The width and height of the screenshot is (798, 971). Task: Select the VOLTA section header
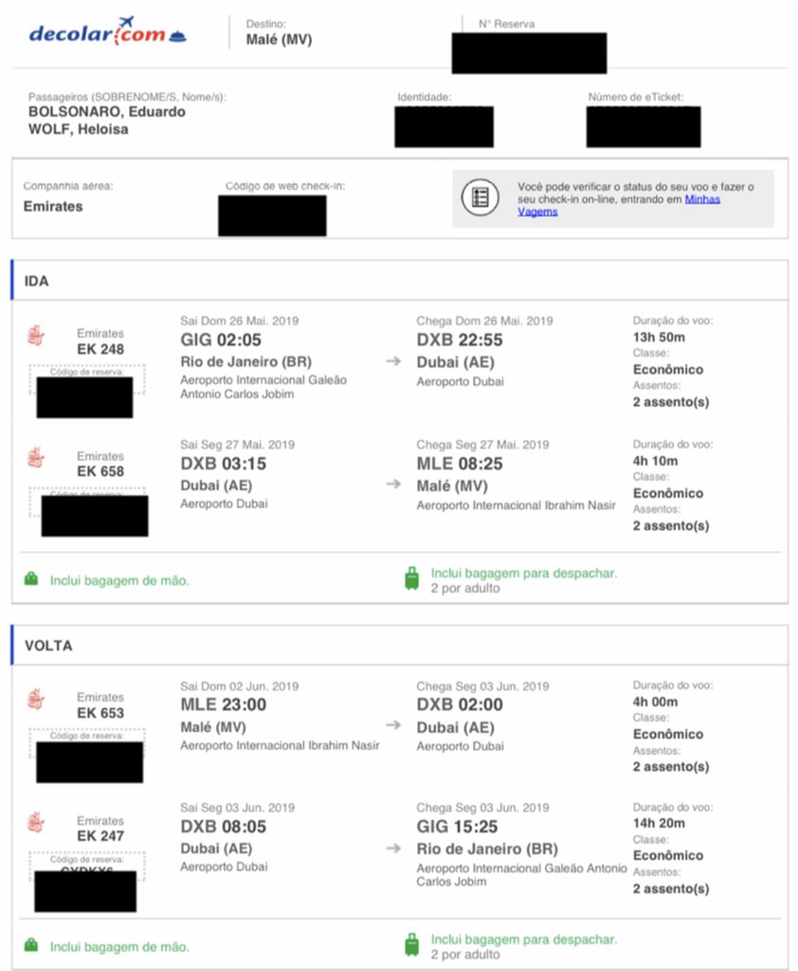[x=400, y=645]
